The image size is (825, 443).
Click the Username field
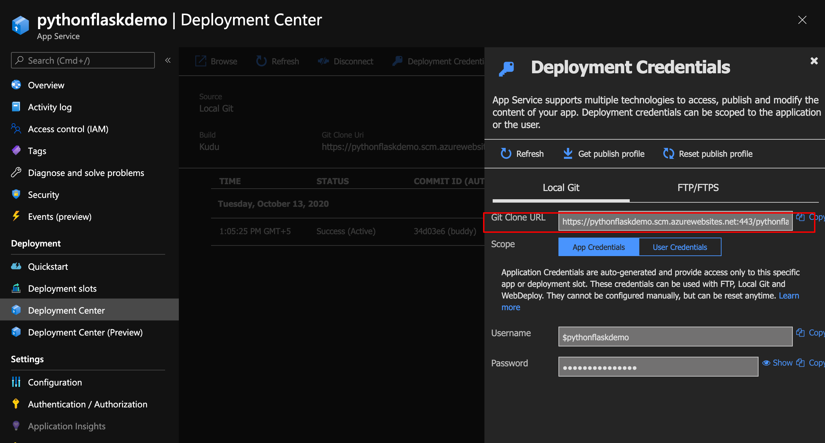point(675,337)
